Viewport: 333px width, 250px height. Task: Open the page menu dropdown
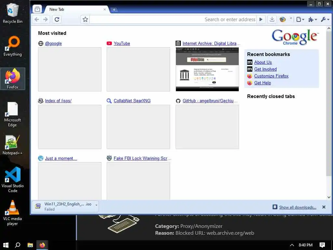tap(300, 20)
